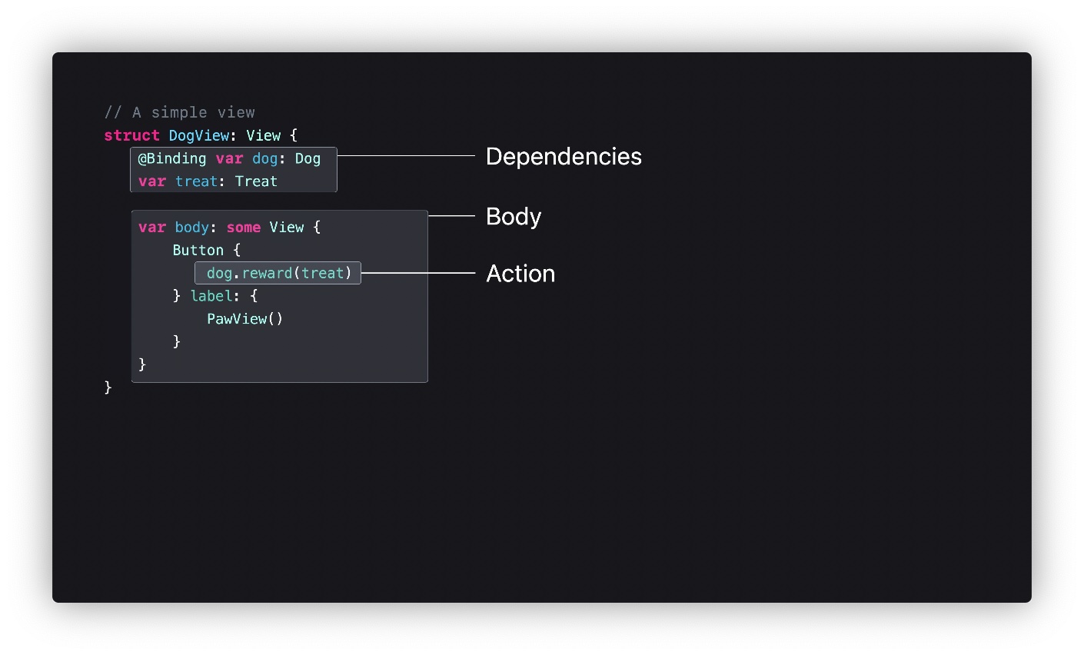
Task: Select the label: argument name
Action: click(211, 296)
